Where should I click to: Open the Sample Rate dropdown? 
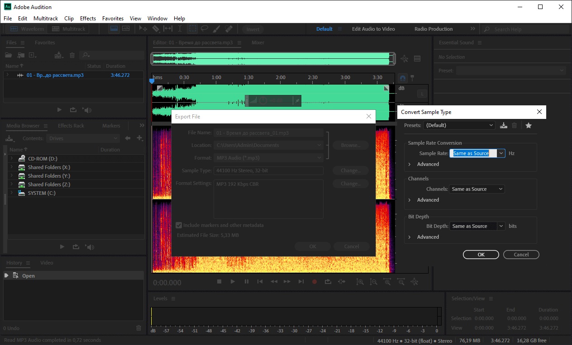(x=501, y=153)
